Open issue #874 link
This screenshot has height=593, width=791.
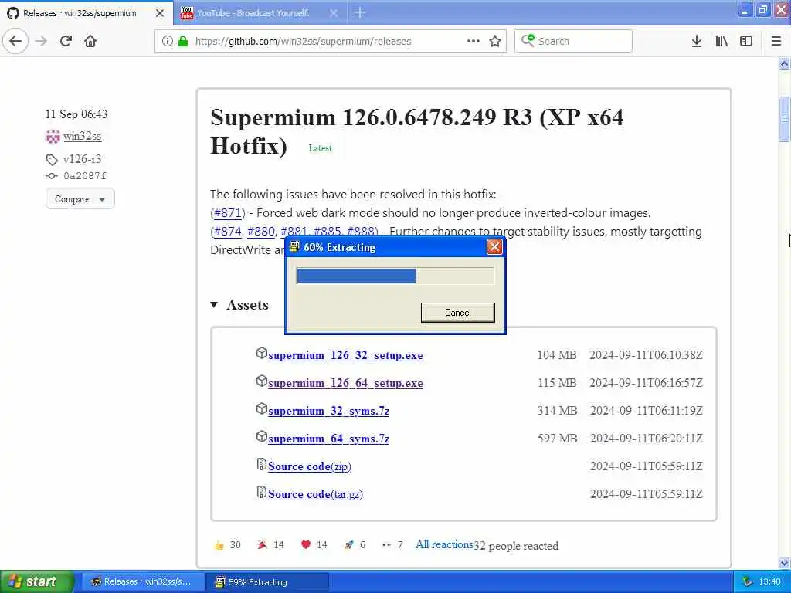(228, 232)
